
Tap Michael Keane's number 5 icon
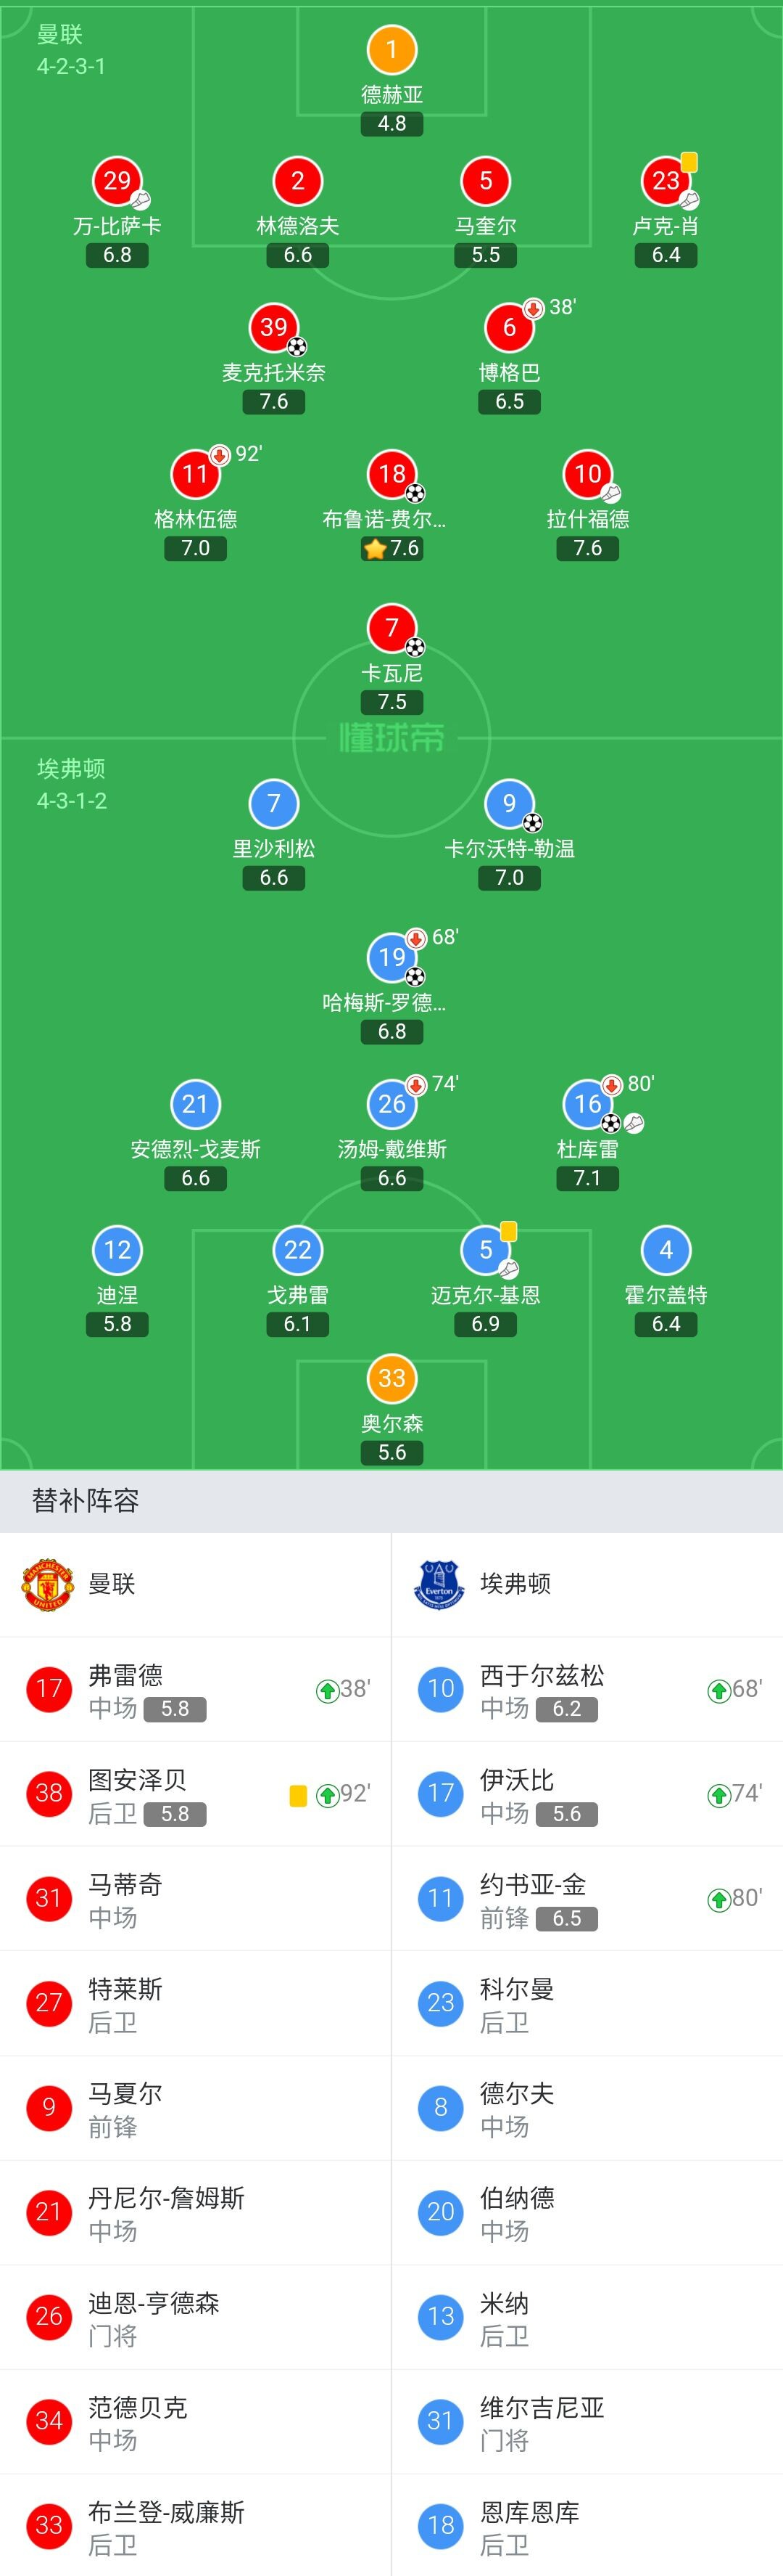click(x=485, y=1250)
